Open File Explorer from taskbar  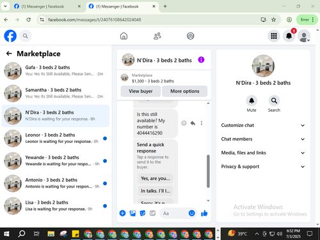click(x=51, y=234)
